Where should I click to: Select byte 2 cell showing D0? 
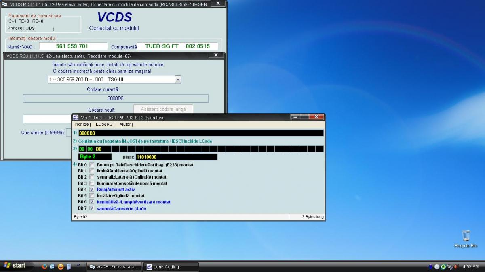[x=99, y=149]
